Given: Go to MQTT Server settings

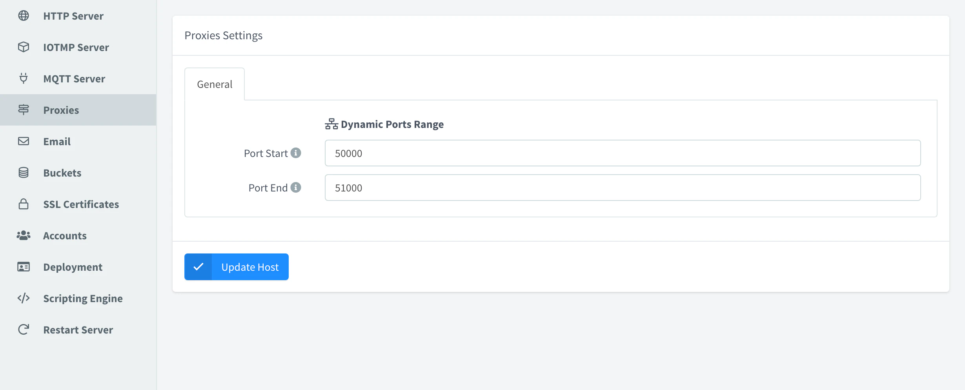Looking at the screenshot, I should pos(78,78).
